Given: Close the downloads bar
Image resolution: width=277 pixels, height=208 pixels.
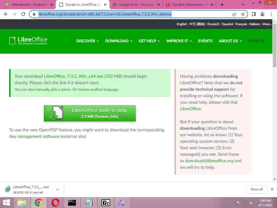Looking at the screenshot, I should click(272, 189).
